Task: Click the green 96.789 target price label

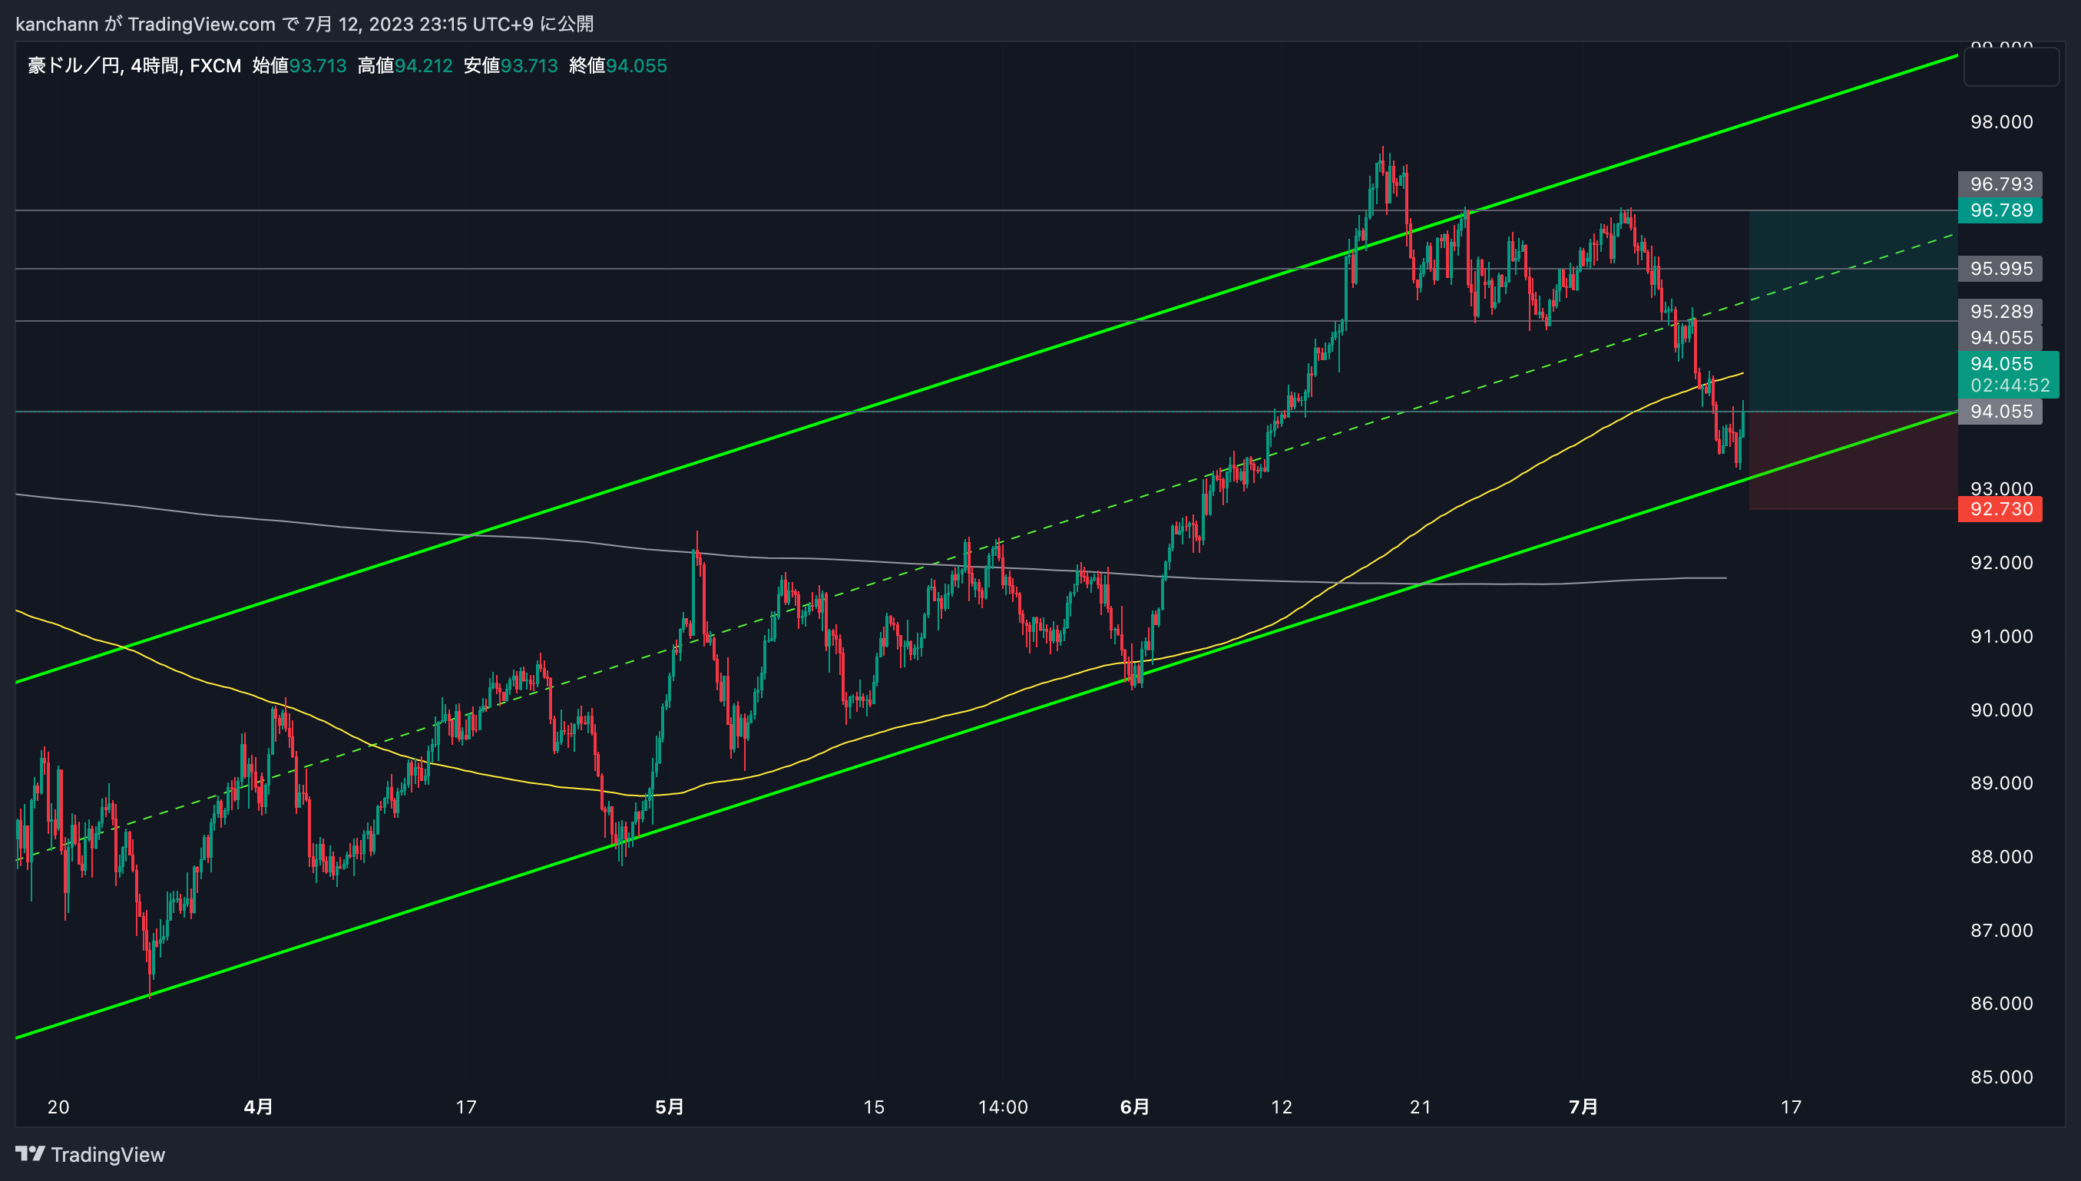Action: (2000, 211)
